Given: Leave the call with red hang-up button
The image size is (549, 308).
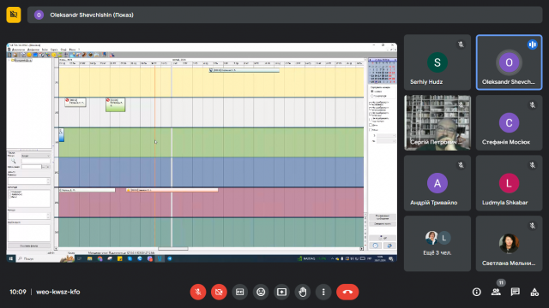Looking at the screenshot, I should (347, 292).
